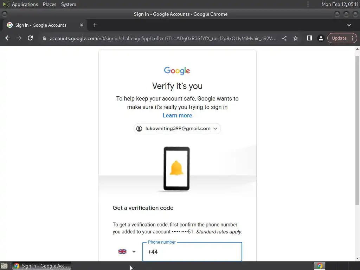This screenshot has width=360, height=270.
Task: Click the 'Verify it's you' heading
Action: coord(177,86)
